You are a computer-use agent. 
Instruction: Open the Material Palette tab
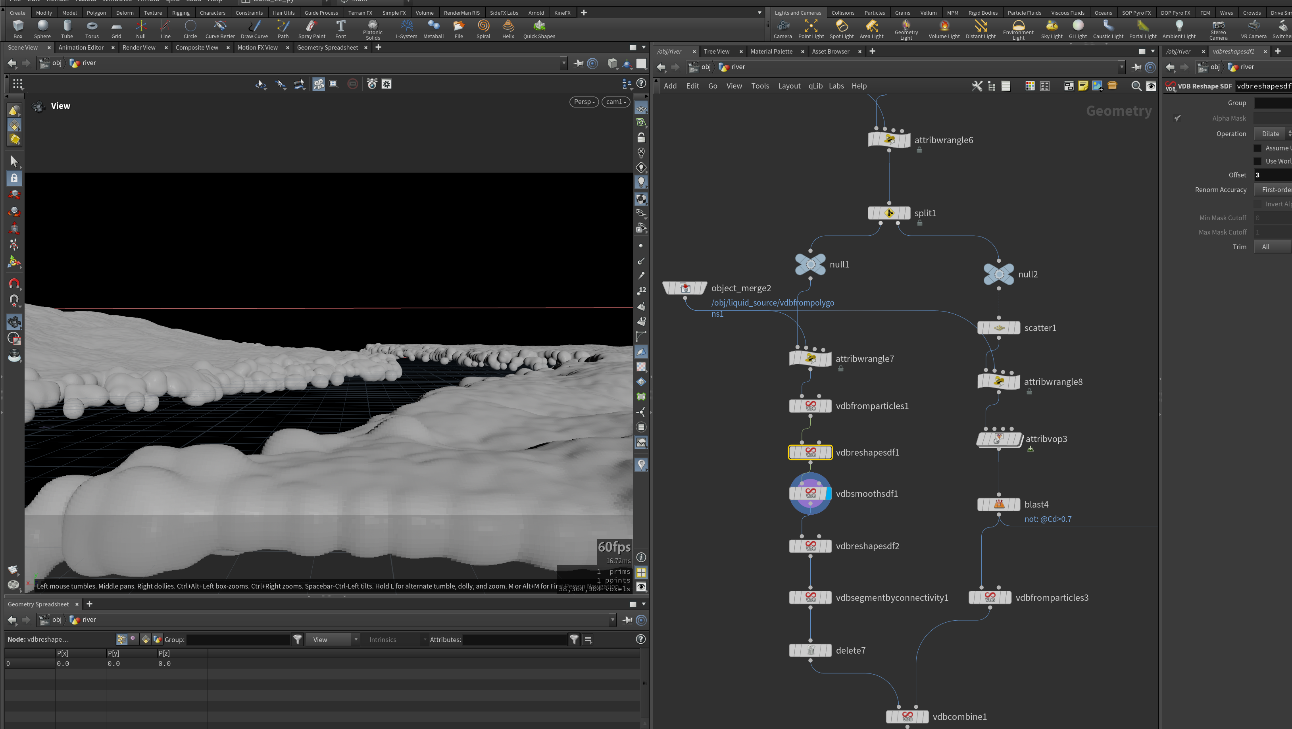coord(771,52)
